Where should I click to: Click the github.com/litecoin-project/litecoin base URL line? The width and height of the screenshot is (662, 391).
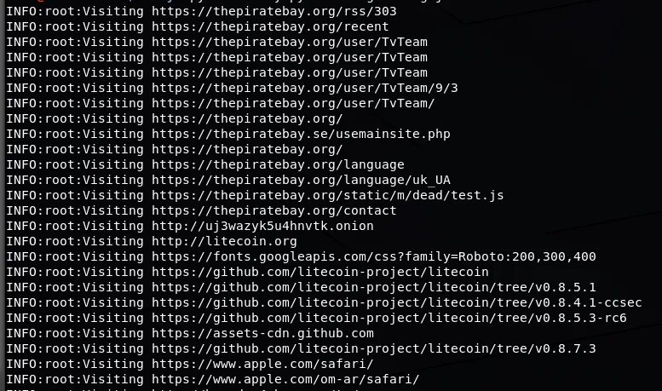click(x=247, y=272)
